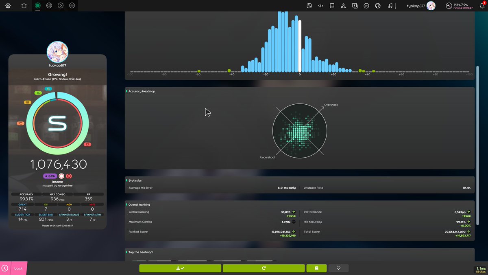Open the music note now-playing icon
488x275 pixels.
[x=390, y=6]
